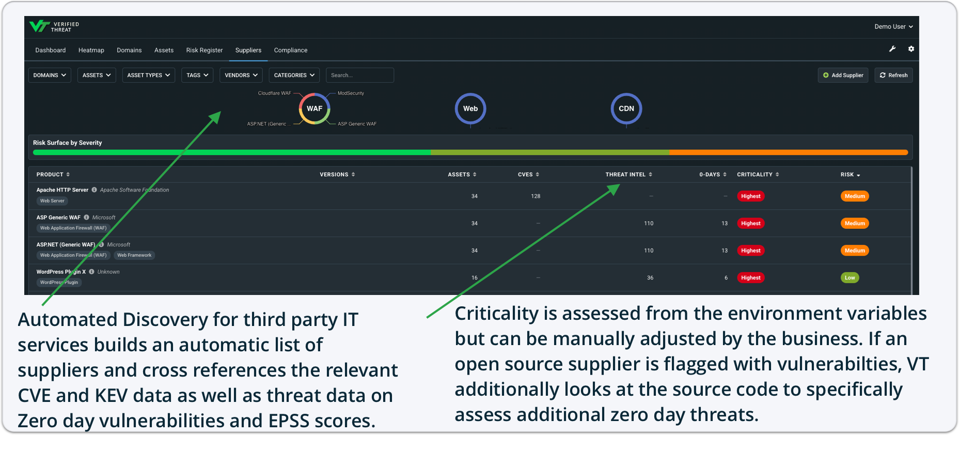This screenshot has width=959, height=451.
Task: Click the Apache Software Foundation vendor name
Action: [134, 190]
